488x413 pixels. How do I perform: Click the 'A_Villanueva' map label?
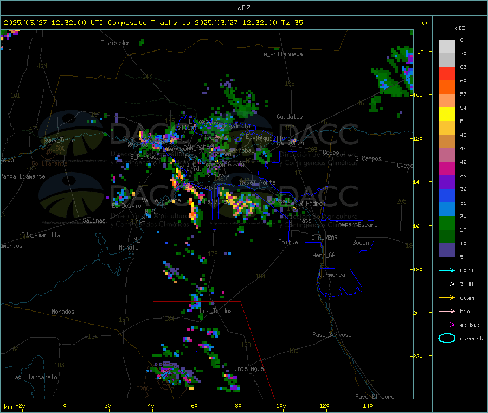(x=283, y=54)
